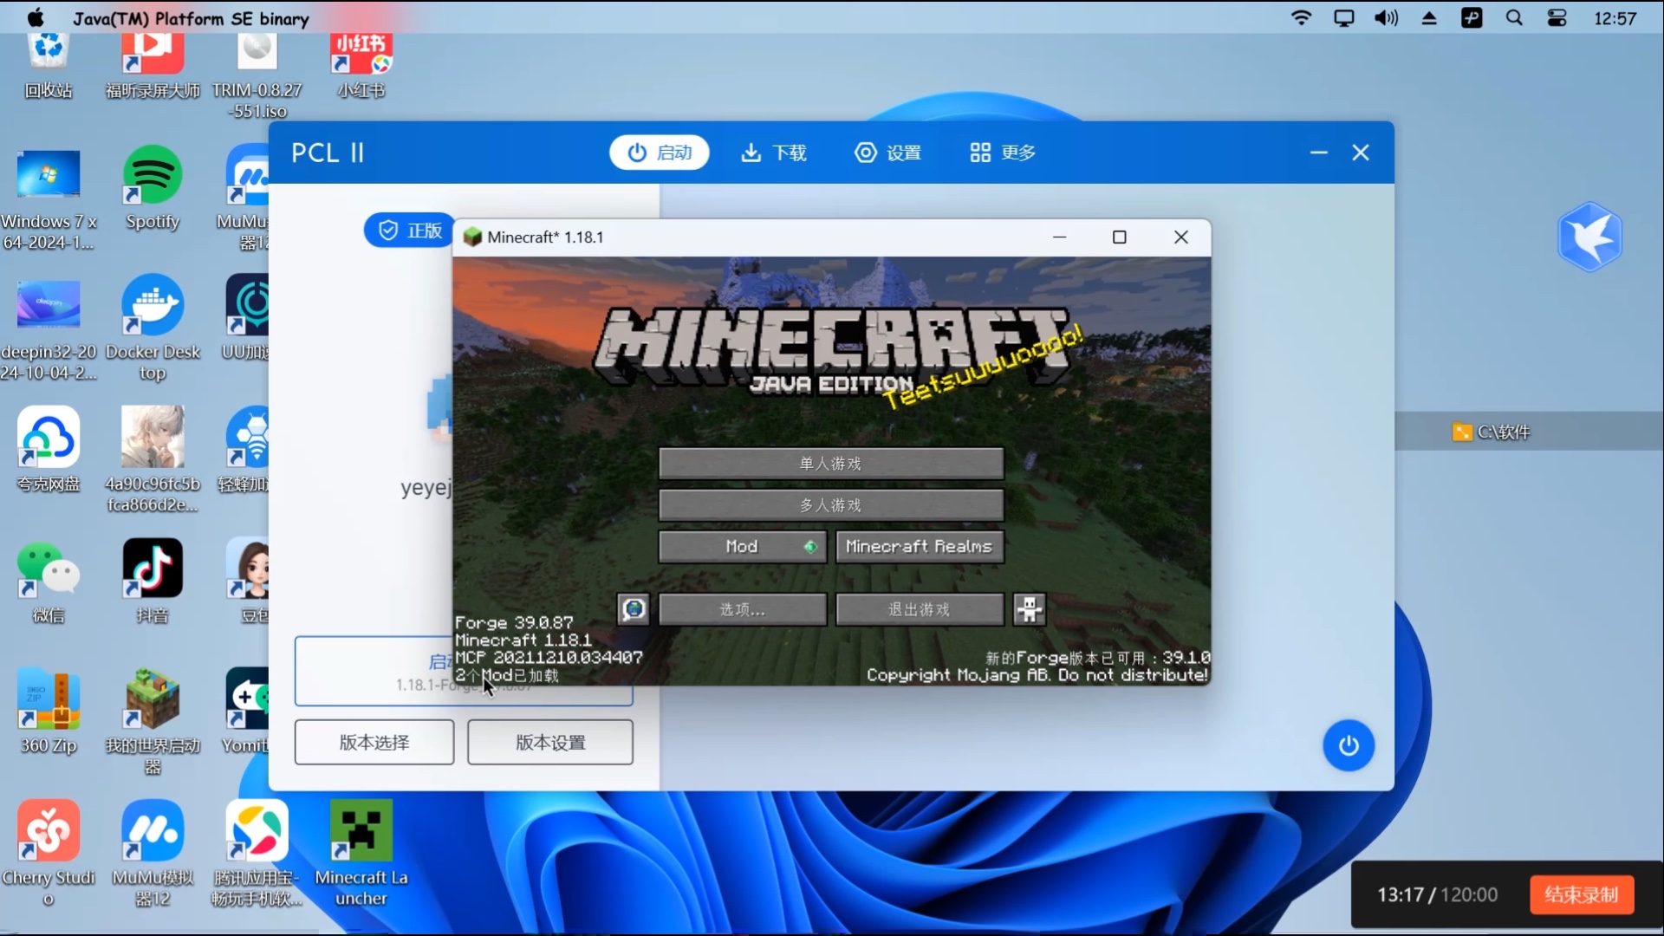Screen dimensions: 1664x936
Task: Open Docker Desktop shortcut icon
Action: (153, 306)
